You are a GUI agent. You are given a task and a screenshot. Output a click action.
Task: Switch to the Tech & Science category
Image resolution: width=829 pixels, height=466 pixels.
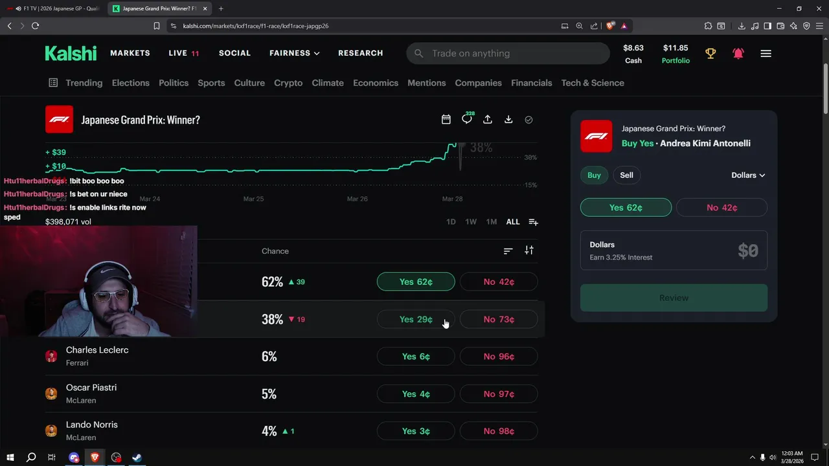pyautogui.click(x=593, y=83)
